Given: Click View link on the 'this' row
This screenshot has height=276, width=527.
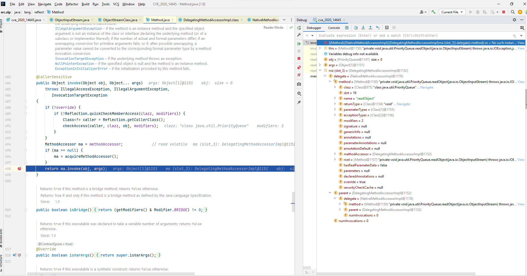Looking at the screenshot, I should 521,48.
